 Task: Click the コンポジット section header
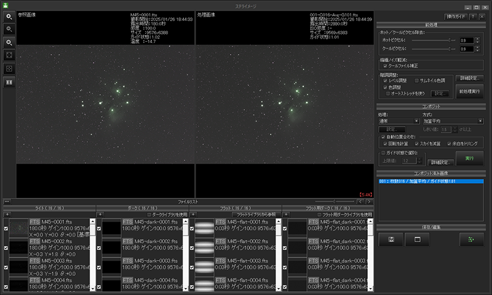(431, 106)
